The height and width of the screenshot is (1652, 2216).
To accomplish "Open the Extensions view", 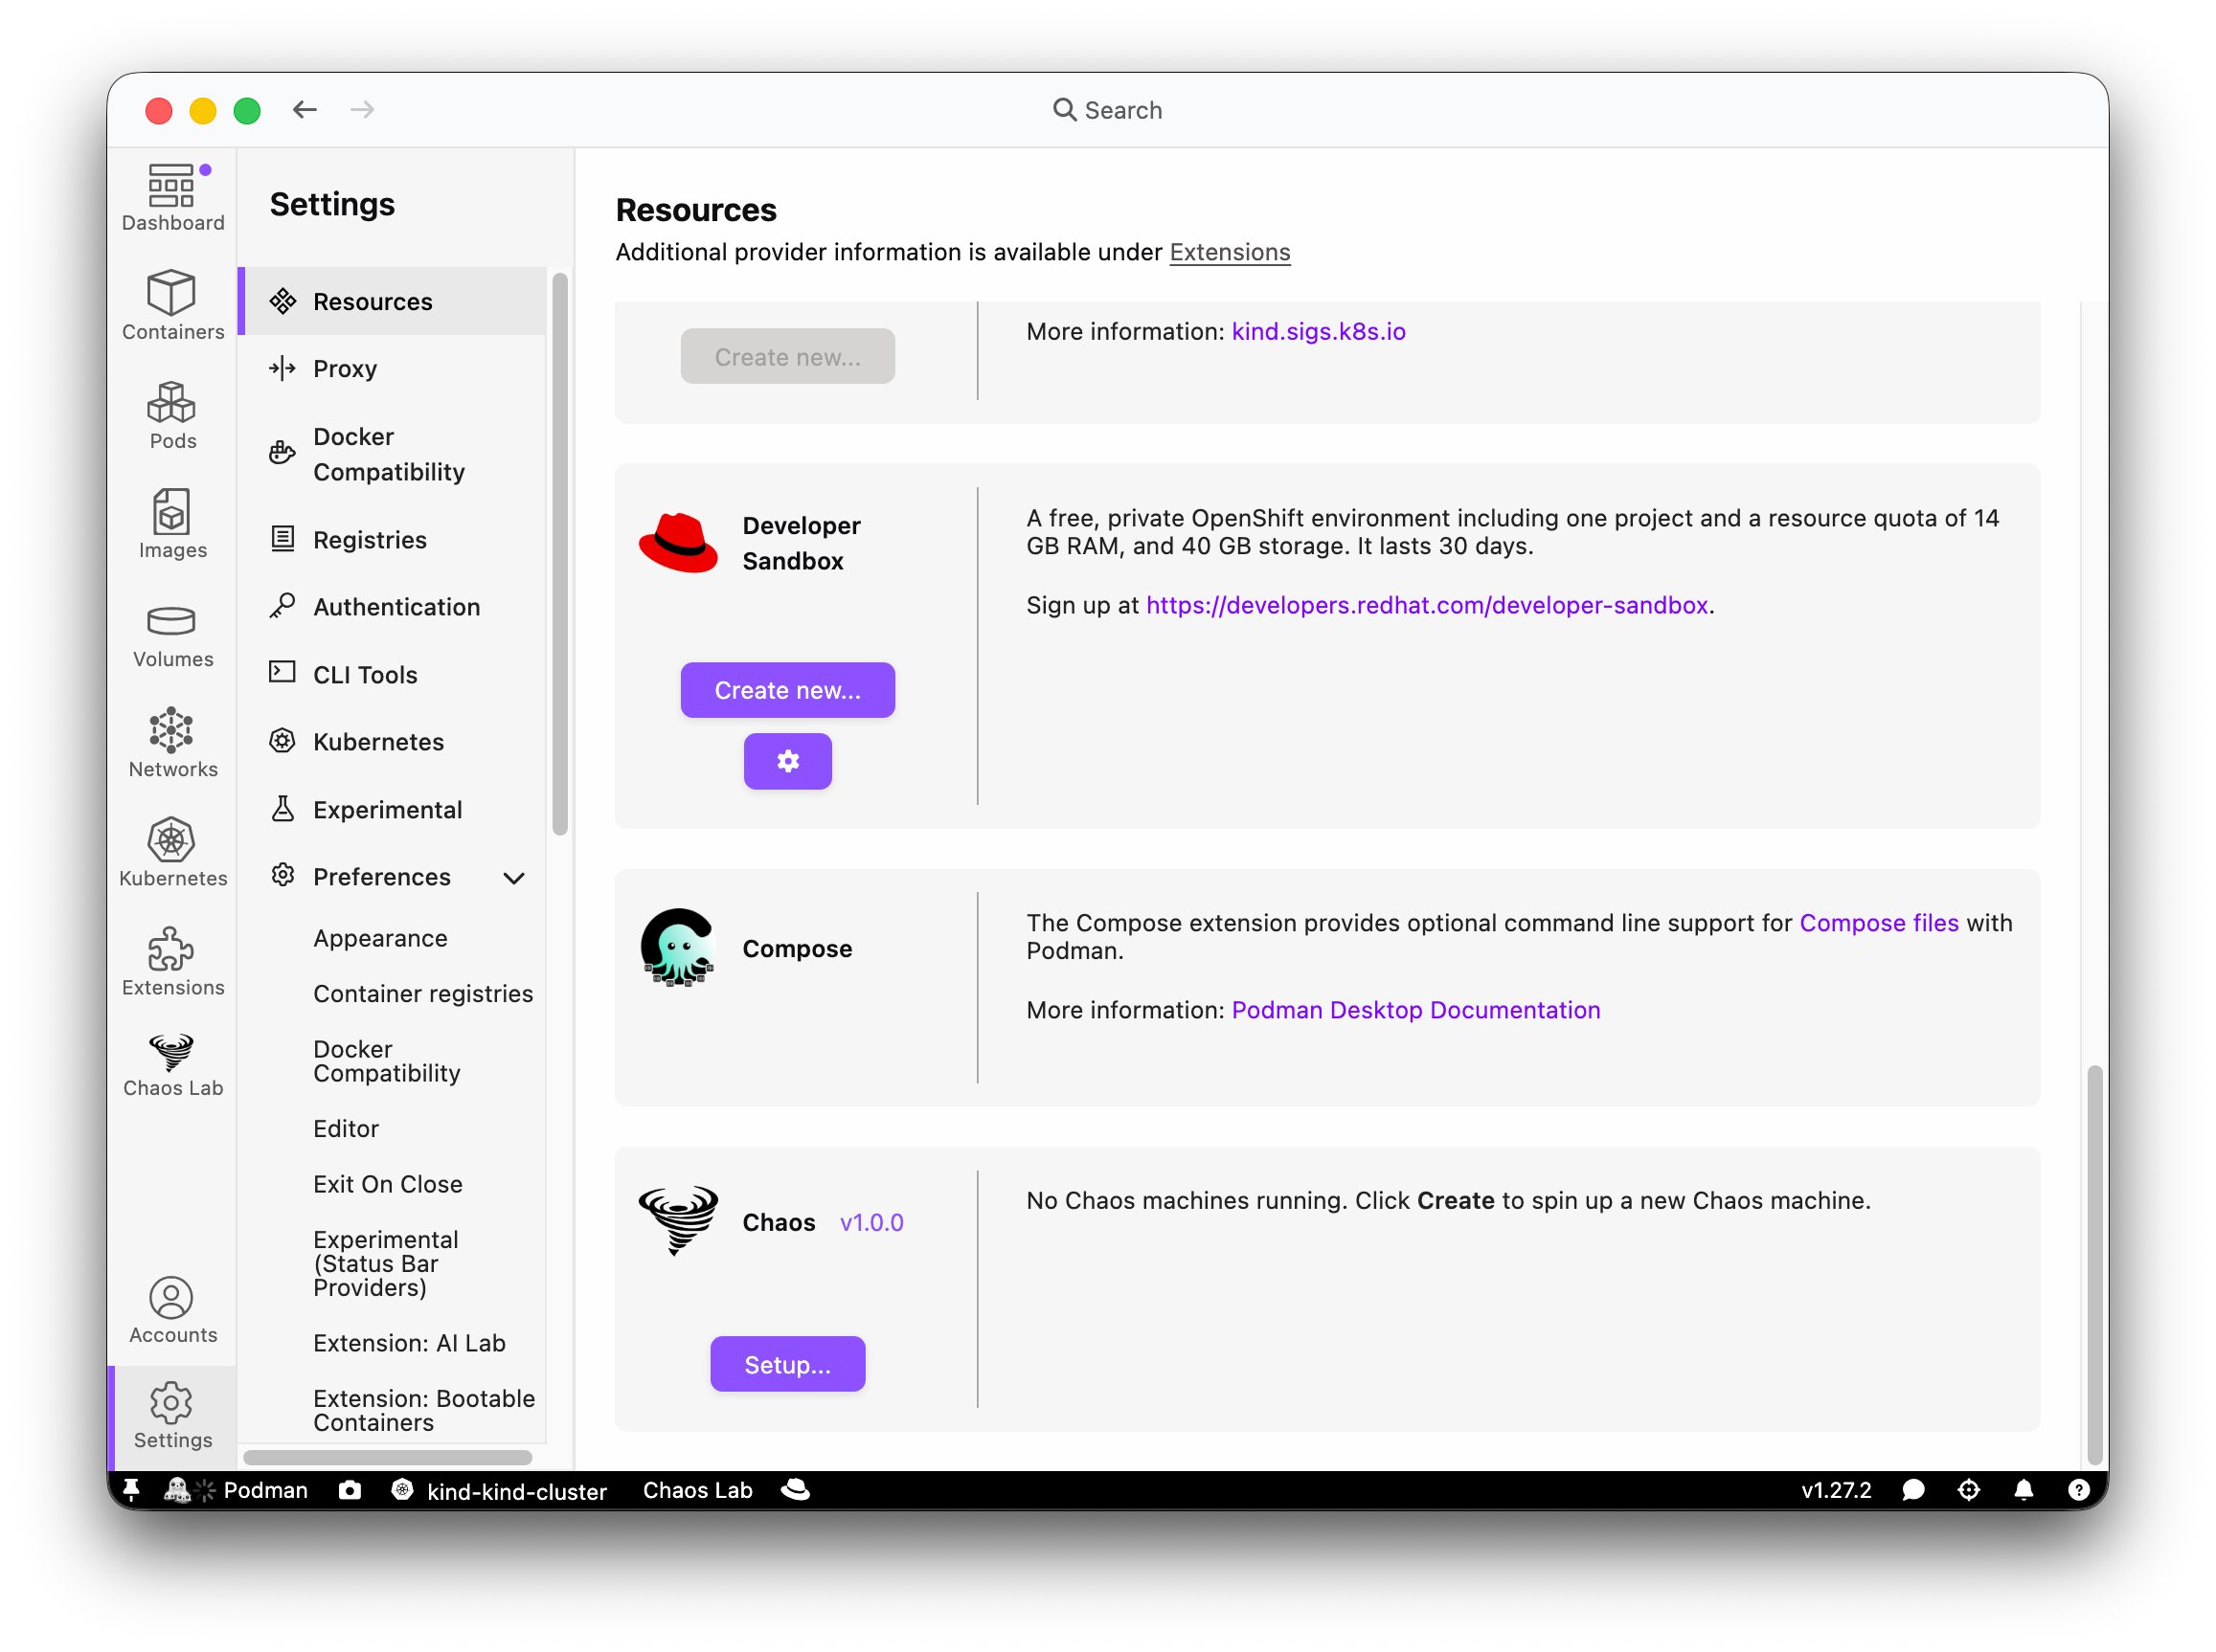I will coord(172,961).
